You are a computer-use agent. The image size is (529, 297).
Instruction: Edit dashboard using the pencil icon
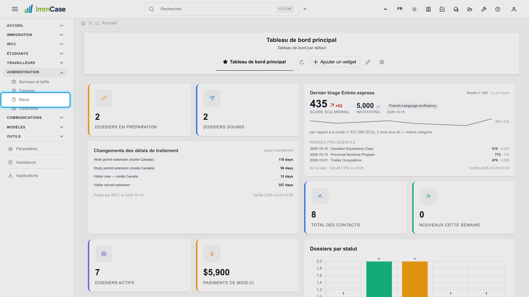click(x=368, y=62)
